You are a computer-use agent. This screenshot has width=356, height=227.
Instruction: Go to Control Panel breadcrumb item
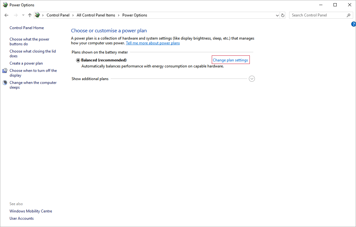pos(58,15)
